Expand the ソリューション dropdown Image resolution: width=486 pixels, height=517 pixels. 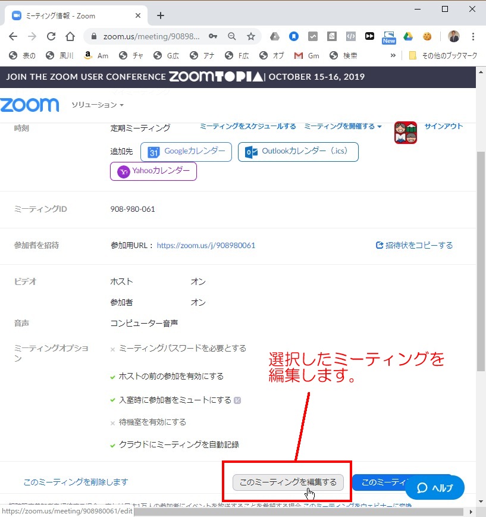pyautogui.click(x=98, y=105)
